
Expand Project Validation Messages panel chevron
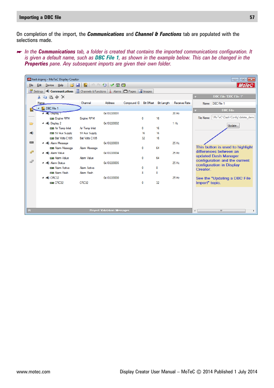[x=29, y=211]
